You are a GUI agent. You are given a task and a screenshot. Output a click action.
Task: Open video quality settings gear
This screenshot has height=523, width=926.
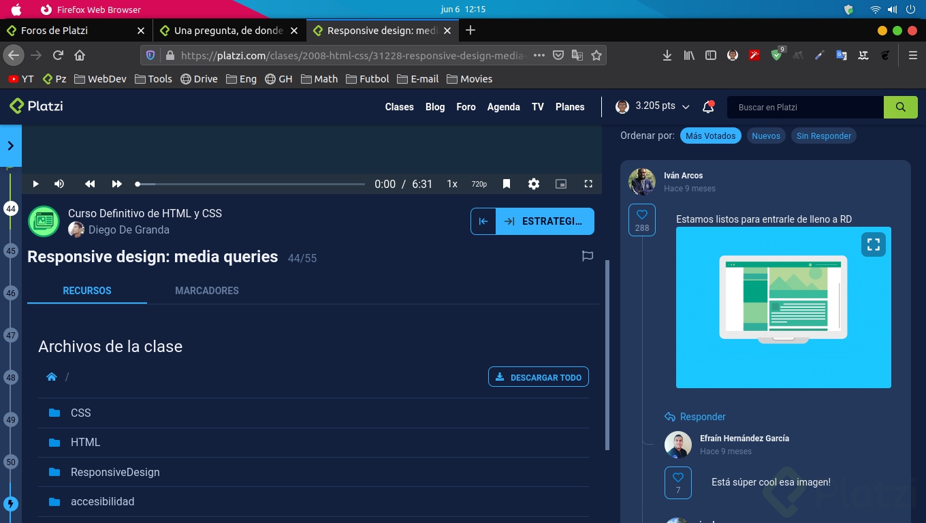click(534, 184)
